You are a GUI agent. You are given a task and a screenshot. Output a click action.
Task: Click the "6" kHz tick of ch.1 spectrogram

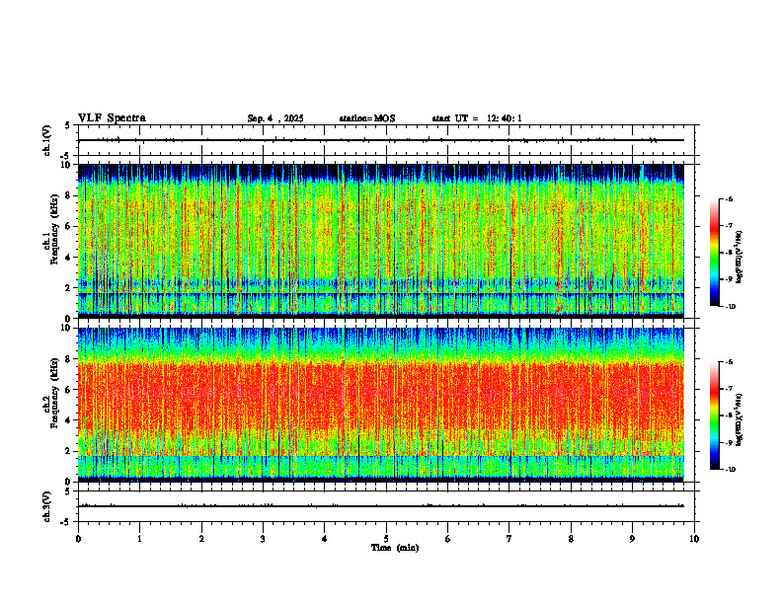69,226
